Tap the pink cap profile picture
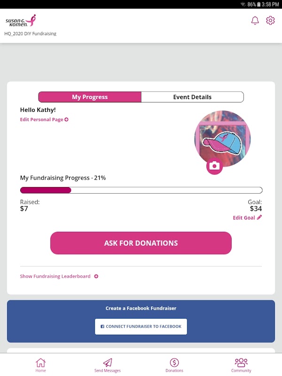 click(x=222, y=137)
